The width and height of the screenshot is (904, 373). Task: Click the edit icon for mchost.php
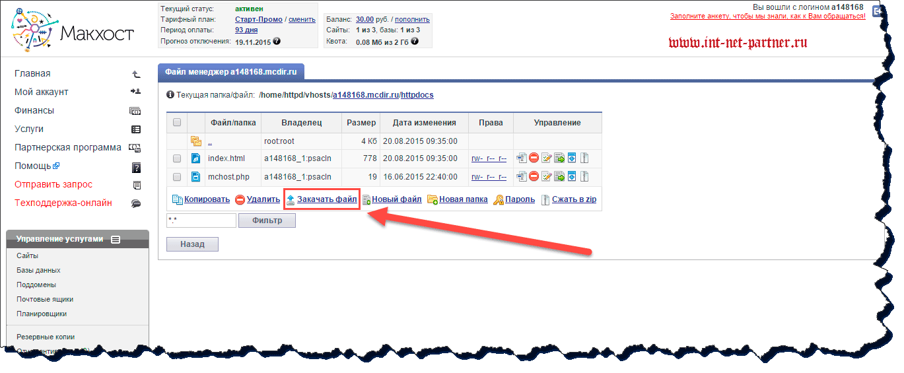546,177
